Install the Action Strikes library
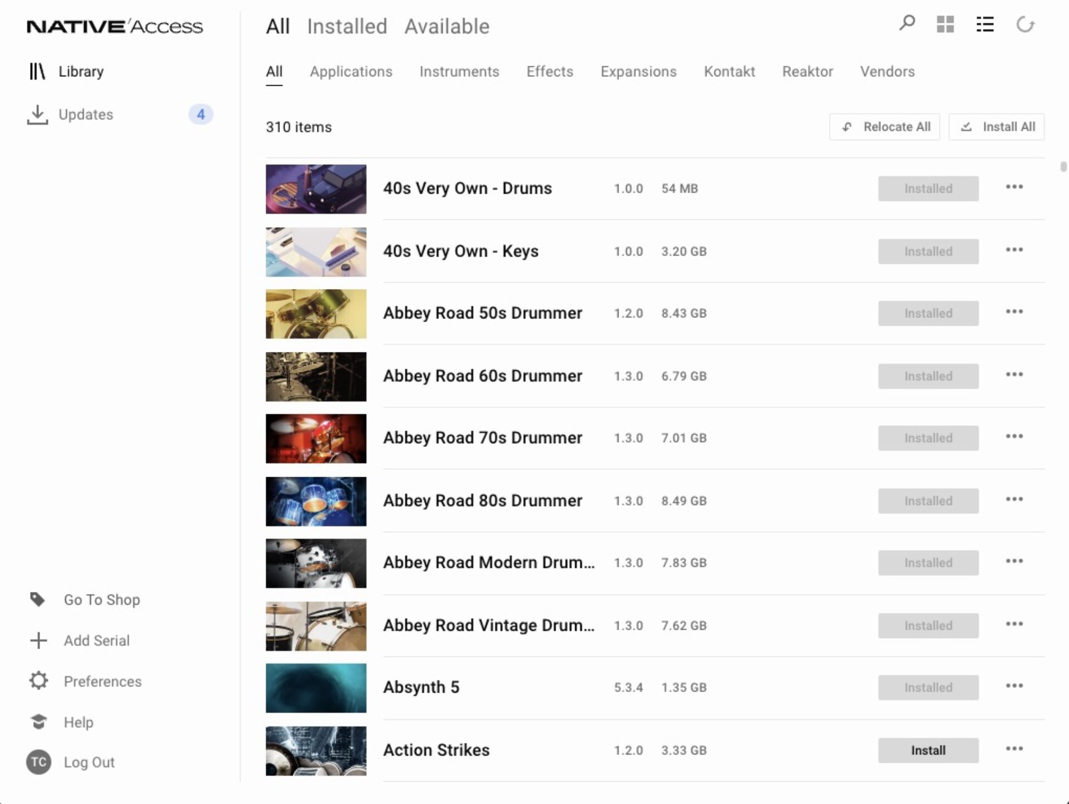Screen dimensions: 1069x804 pyautogui.click(x=928, y=750)
